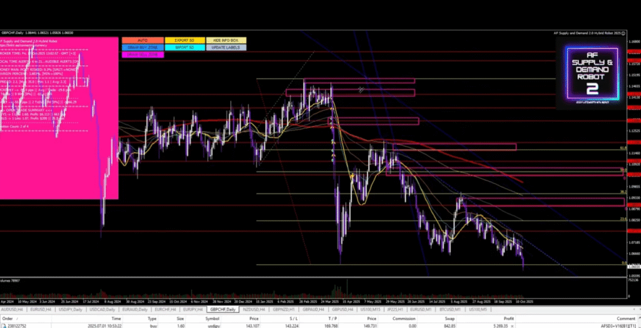The width and height of the screenshot is (641, 328).
Task: Click the 1.0603 current price label
Action: [634, 267]
